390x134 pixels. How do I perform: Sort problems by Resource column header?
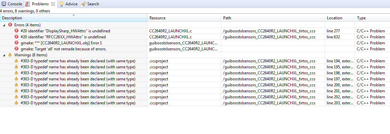(x=157, y=18)
